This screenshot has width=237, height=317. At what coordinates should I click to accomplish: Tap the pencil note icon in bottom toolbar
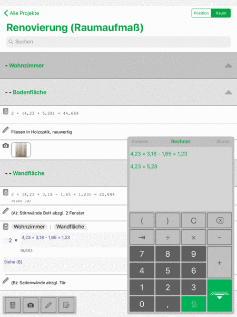click(x=48, y=305)
